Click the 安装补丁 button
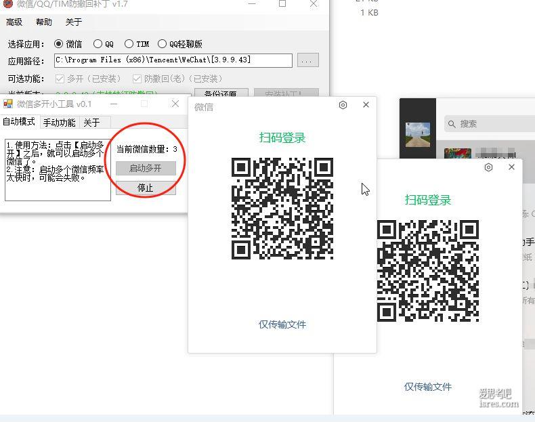This screenshot has width=535, height=422. pyautogui.click(x=286, y=93)
